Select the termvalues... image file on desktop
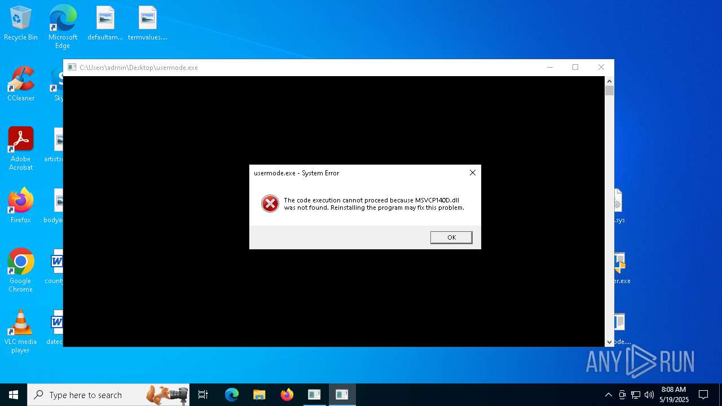 coord(148,24)
